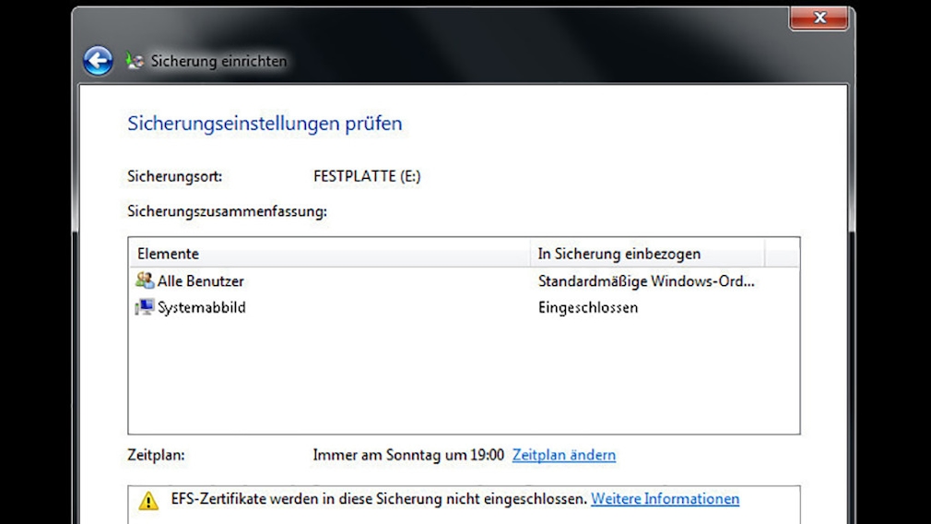Select the Systemabbild computer icon
The image size is (931, 524).
145,307
